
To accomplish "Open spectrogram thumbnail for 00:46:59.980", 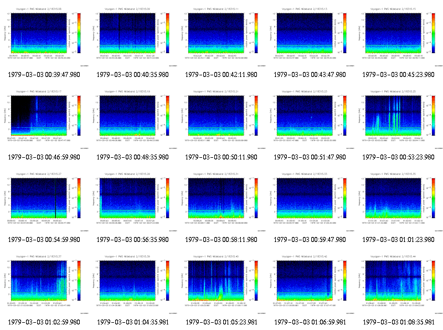I will click(x=44, y=118).
